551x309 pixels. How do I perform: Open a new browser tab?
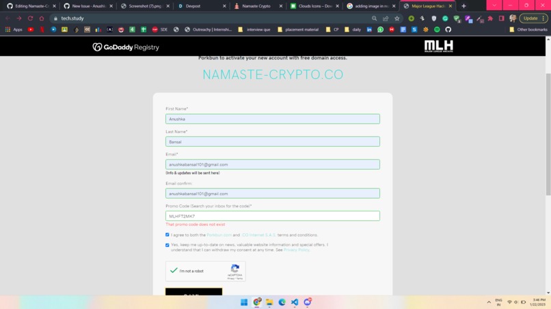click(x=464, y=6)
